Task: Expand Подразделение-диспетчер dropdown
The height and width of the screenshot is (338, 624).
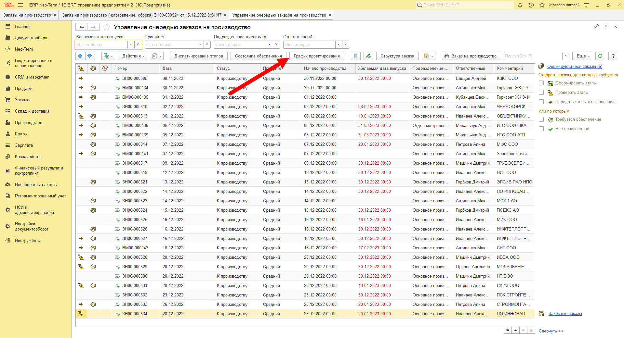Action: 269,44
